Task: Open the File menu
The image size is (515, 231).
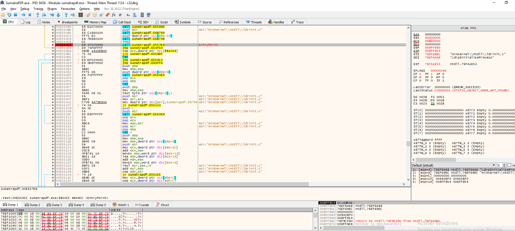Action: point(4,9)
